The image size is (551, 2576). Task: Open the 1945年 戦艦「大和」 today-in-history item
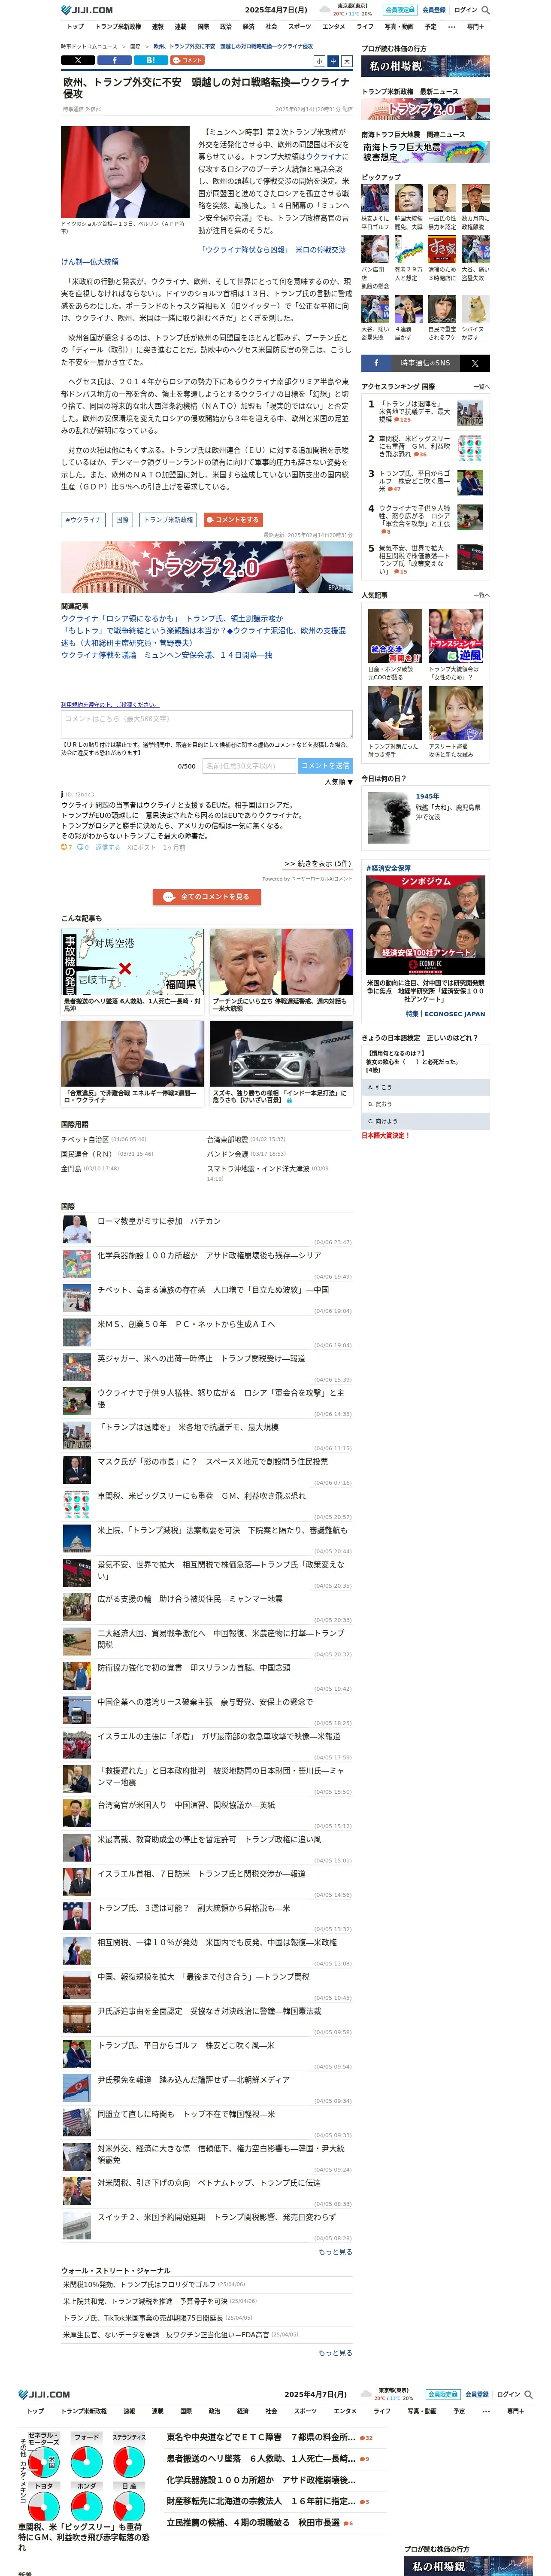426,818
